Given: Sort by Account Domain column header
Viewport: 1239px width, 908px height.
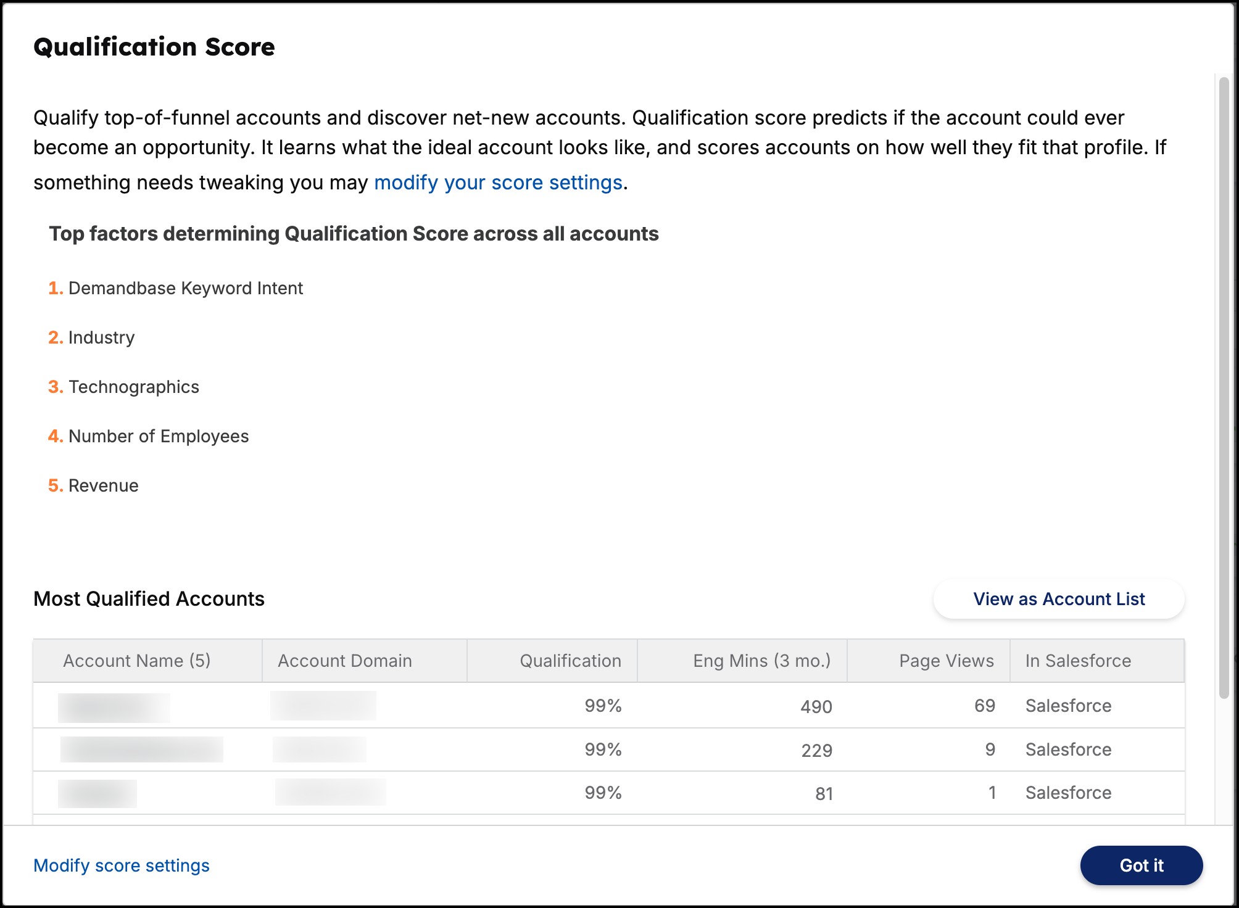Looking at the screenshot, I should coord(344,661).
